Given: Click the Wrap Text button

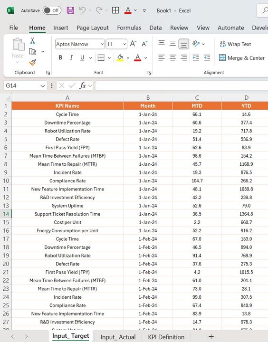Looking at the screenshot, I should pyautogui.click(x=235, y=44).
